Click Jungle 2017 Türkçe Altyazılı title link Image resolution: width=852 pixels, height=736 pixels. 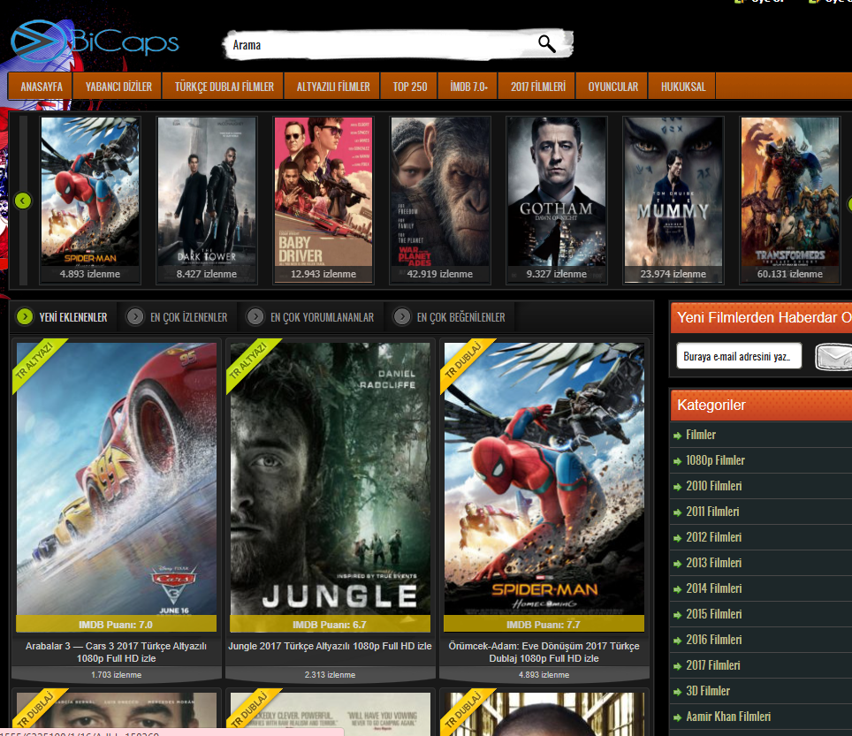330,646
